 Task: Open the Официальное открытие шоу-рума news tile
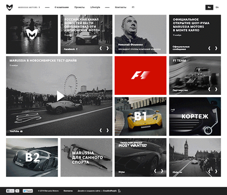pos(195,34)
